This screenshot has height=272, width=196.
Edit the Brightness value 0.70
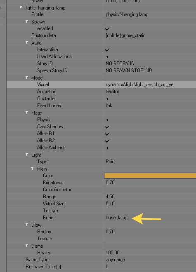click(110, 183)
